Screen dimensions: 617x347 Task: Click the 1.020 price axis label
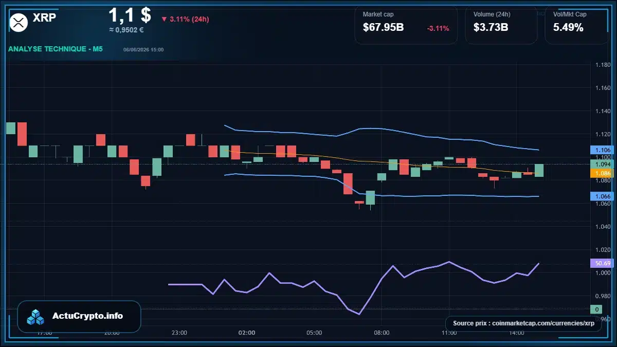coord(603,249)
